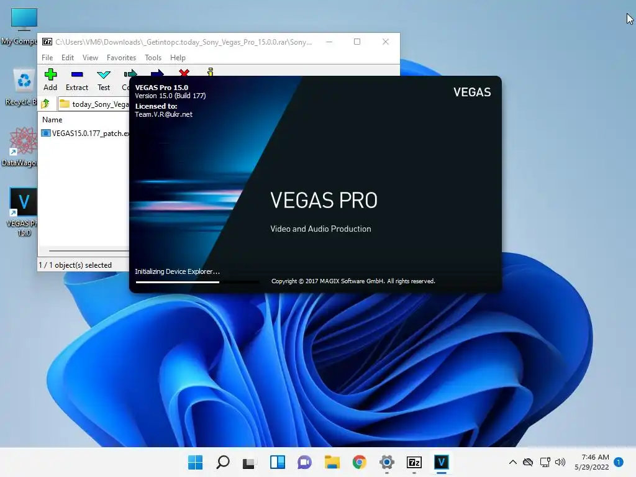Viewport: 636px width, 477px height.
Task: Click the partly hidden 7-Zip Delete red X icon
Action: click(184, 72)
